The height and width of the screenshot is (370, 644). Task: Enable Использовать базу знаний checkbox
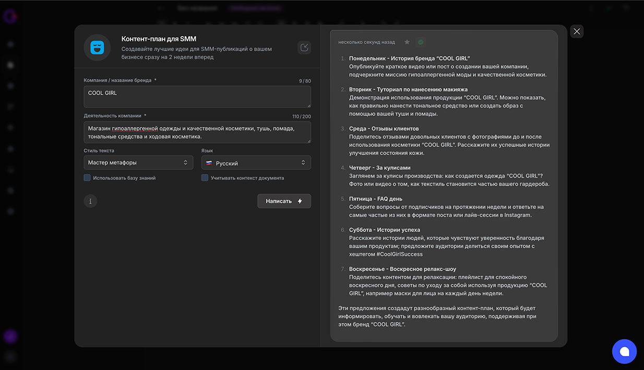[87, 178]
